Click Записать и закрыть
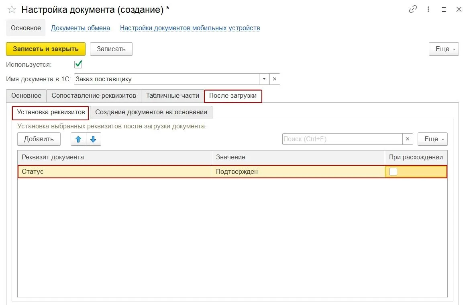This screenshot has height=305, width=467. click(45, 49)
